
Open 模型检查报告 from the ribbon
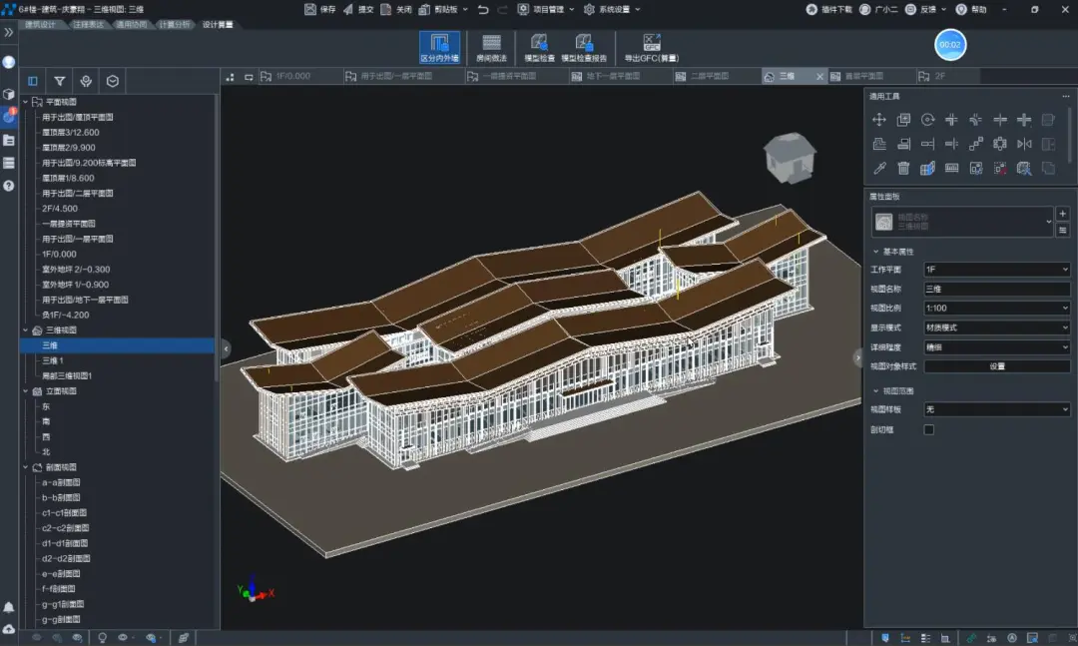tap(584, 48)
